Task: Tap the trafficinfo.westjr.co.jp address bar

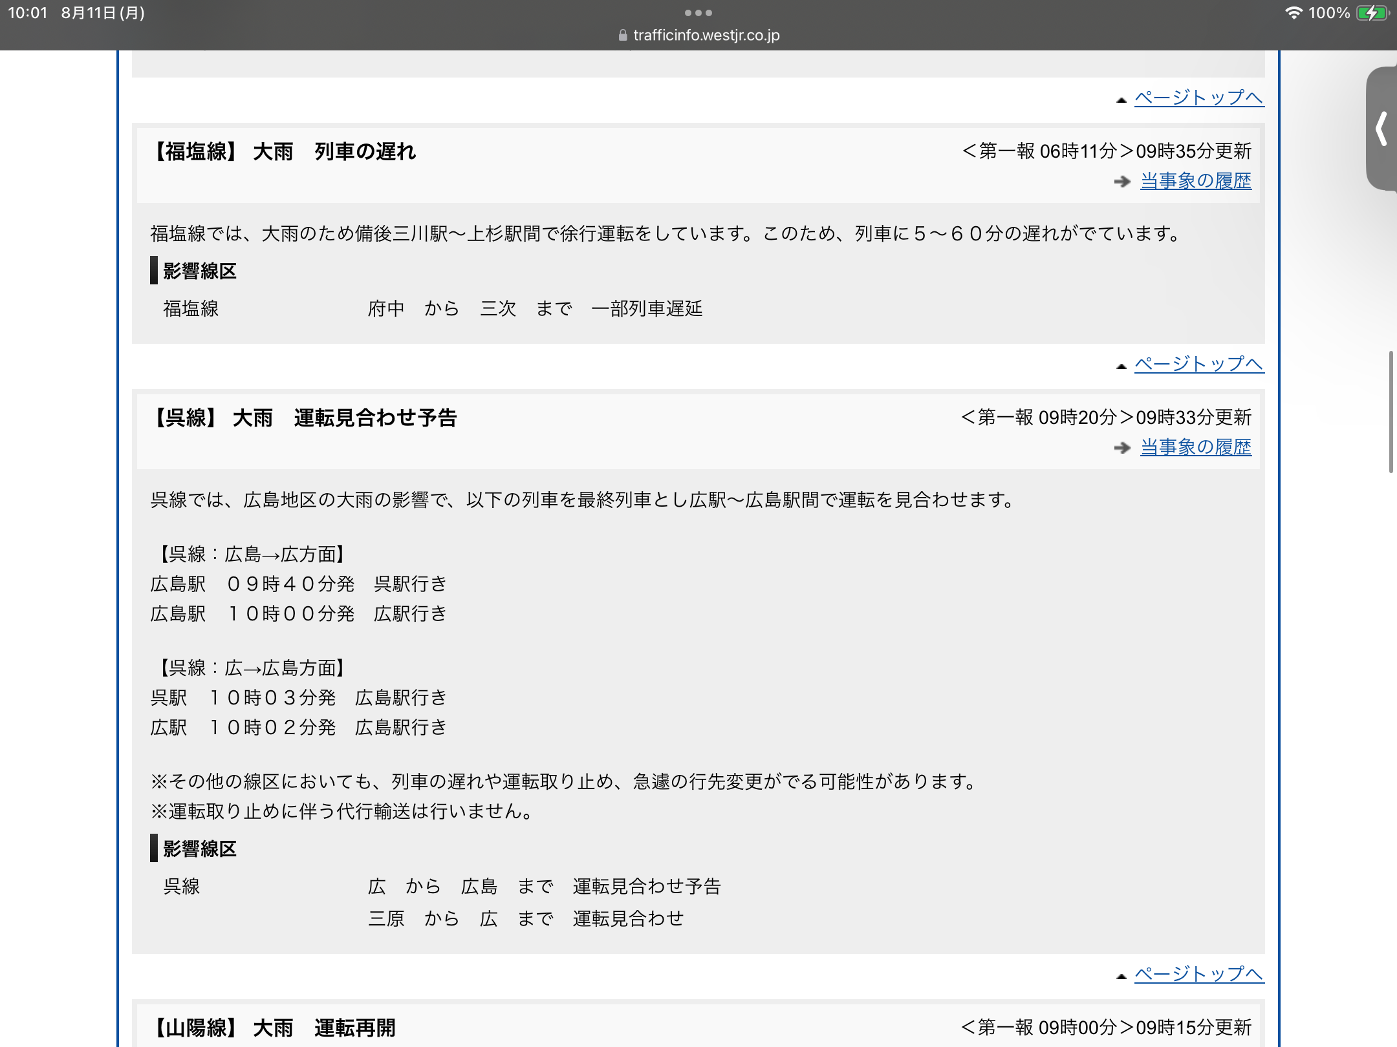Action: click(x=706, y=36)
